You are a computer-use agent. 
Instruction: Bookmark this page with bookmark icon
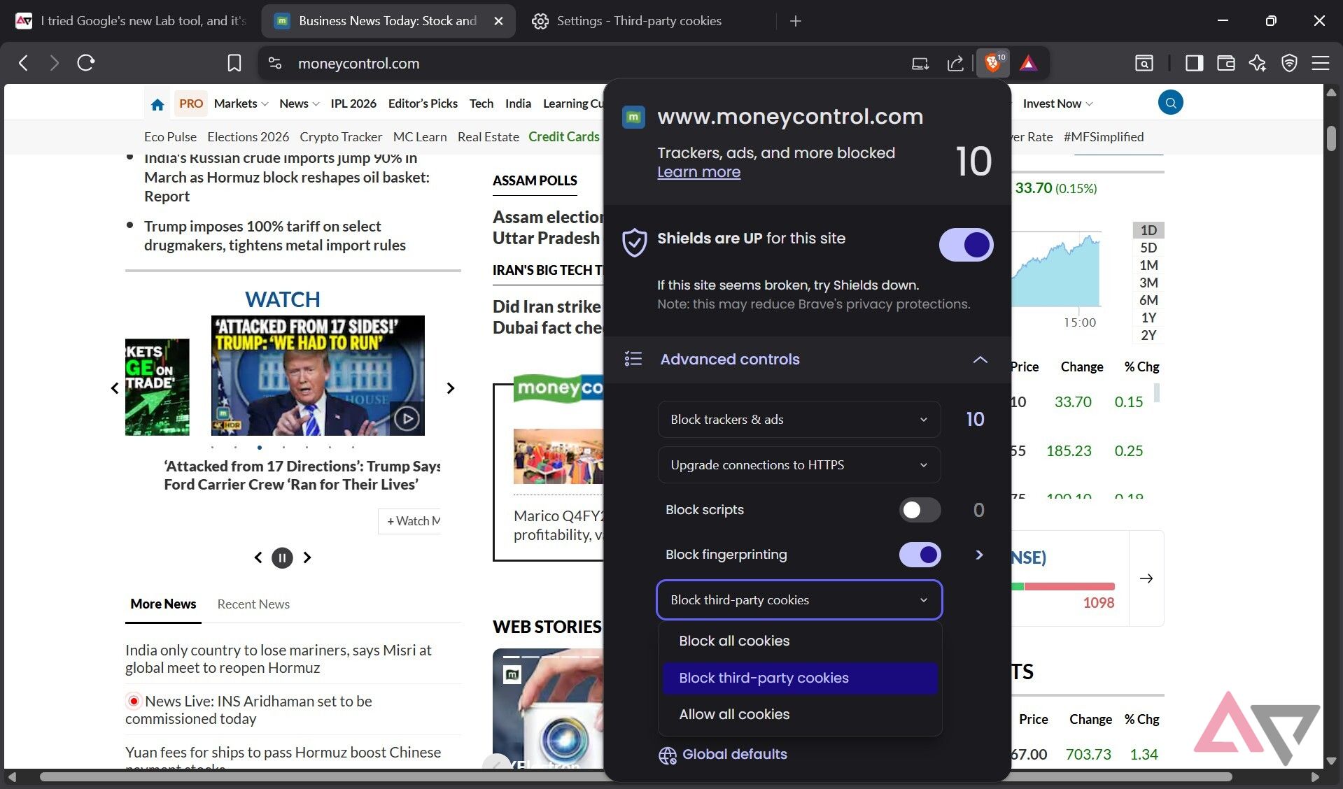(x=234, y=63)
